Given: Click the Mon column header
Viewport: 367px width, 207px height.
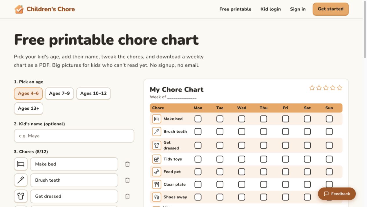Looking at the screenshot, I should (198, 108).
